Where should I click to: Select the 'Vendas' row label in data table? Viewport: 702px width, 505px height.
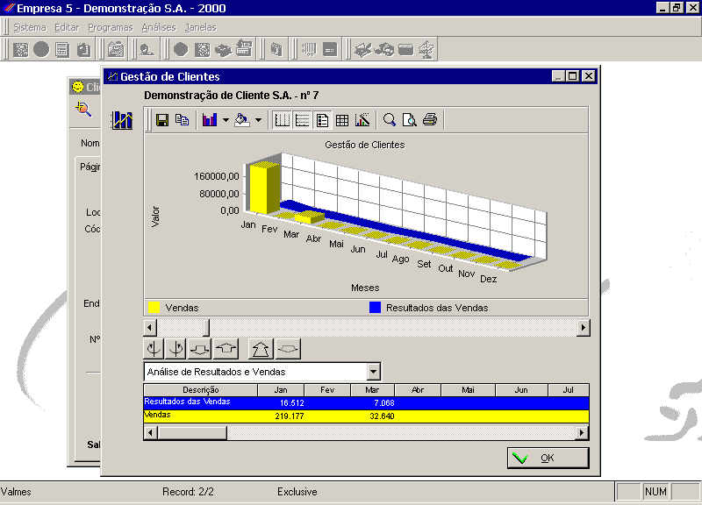click(x=157, y=415)
